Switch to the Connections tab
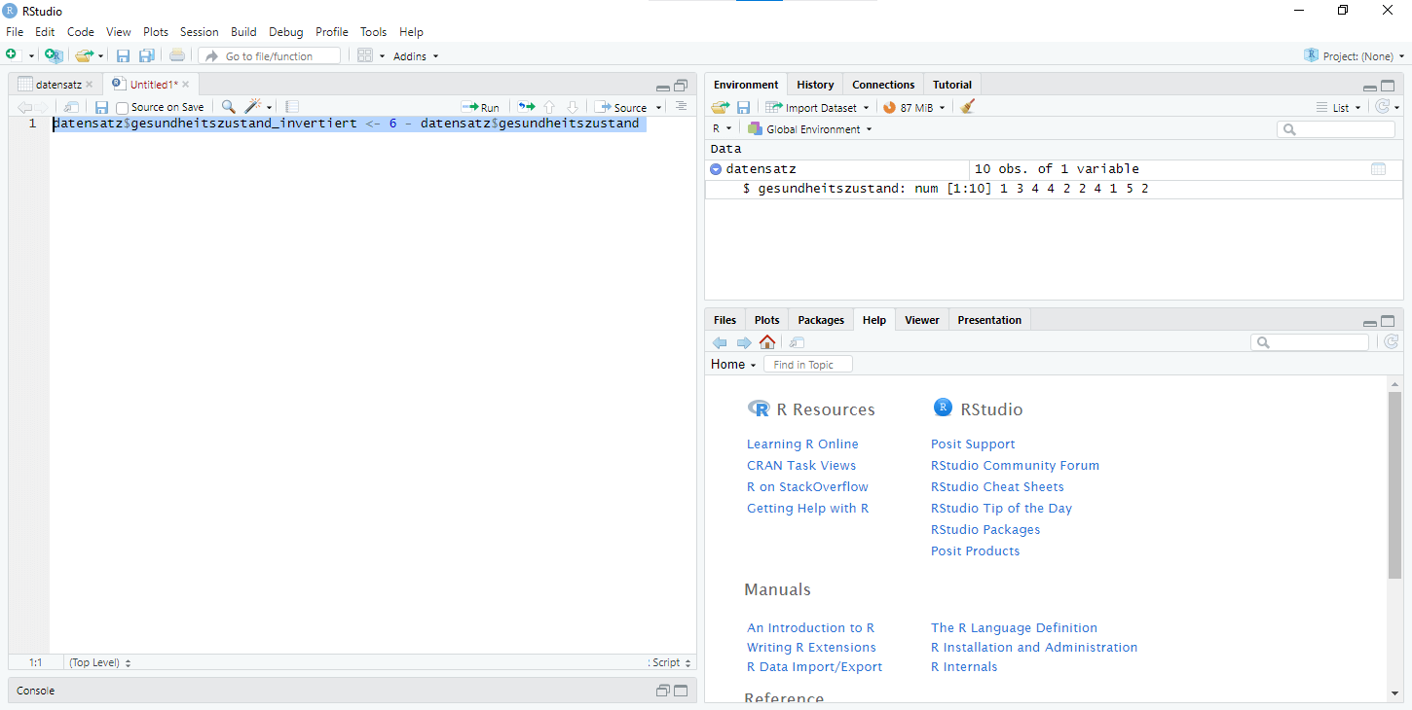Viewport: 1412px width, 710px height. pos(883,85)
